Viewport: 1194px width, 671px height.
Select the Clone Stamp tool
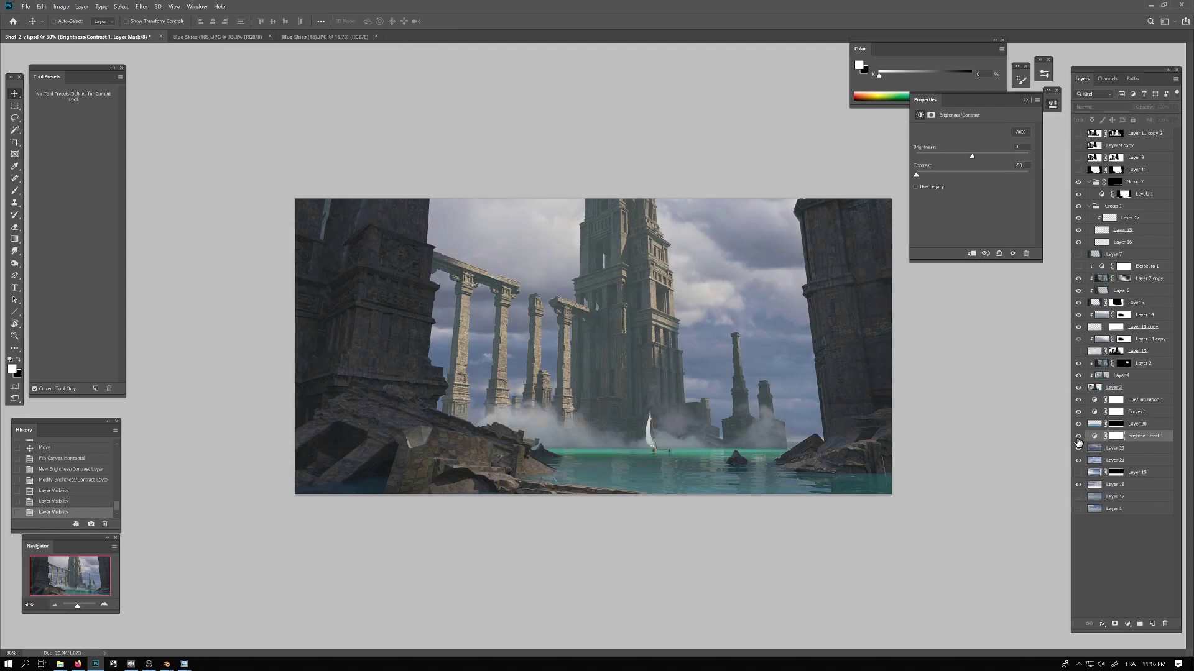tap(15, 203)
